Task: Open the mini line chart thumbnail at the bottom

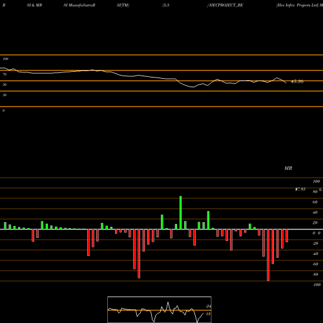Action: 160,309
